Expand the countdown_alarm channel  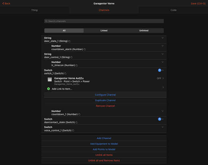coord(162,46)
